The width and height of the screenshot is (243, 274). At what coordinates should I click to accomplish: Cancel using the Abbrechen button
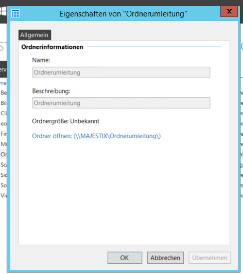click(x=165, y=258)
